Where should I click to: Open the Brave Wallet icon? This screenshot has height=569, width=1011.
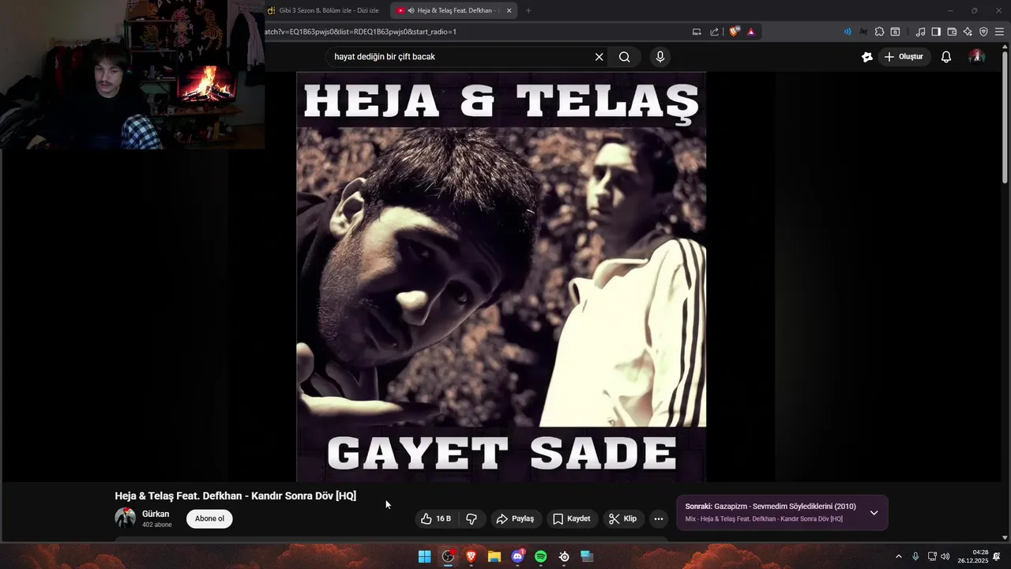click(x=952, y=32)
